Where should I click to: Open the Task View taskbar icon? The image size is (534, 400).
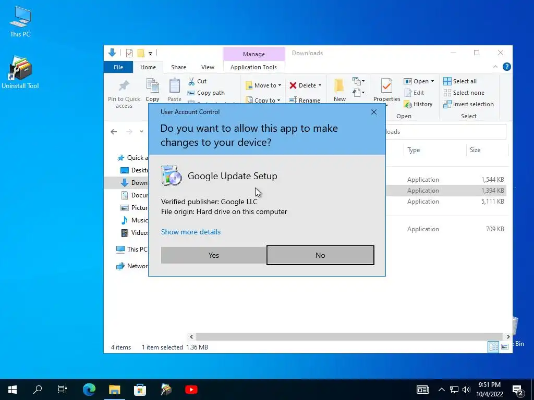pyautogui.click(x=63, y=390)
